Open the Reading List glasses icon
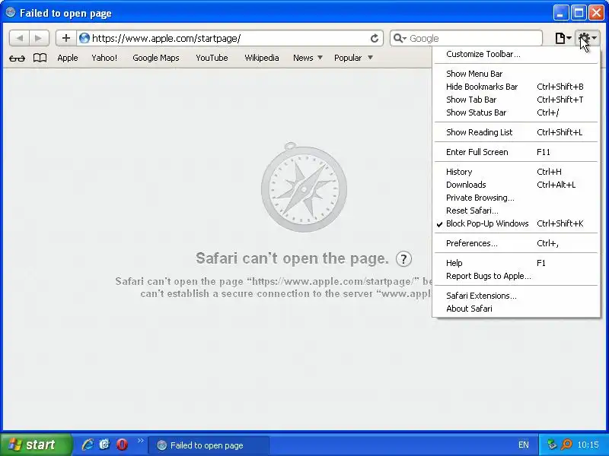The height and width of the screenshot is (456, 609). (x=17, y=59)
